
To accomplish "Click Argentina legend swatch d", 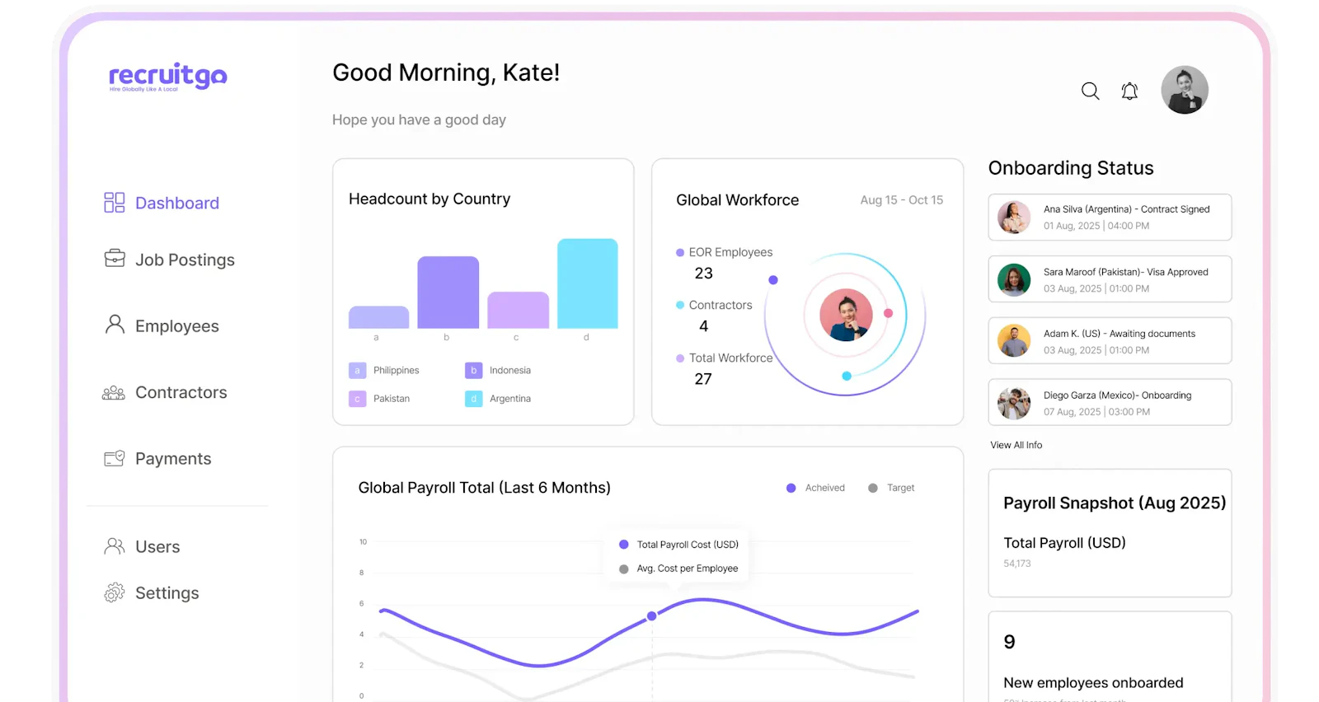I will tap(473, 399).
